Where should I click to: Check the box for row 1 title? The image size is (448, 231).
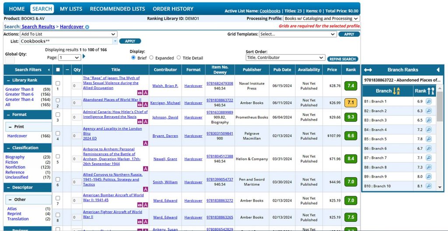[58, 83]
